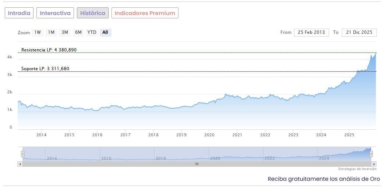The image size is (382, 187).
Task: Click the navigator left range handle
Action: pyautogui.click(x=22, y=154)
